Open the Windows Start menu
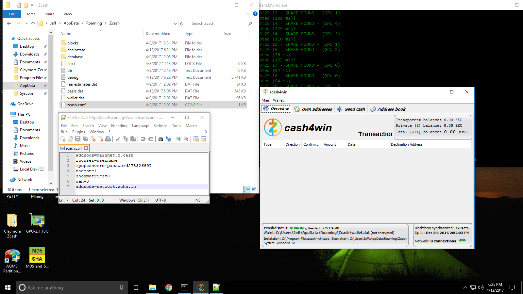This screenshot has height=294, width=523. click(8, 287)
